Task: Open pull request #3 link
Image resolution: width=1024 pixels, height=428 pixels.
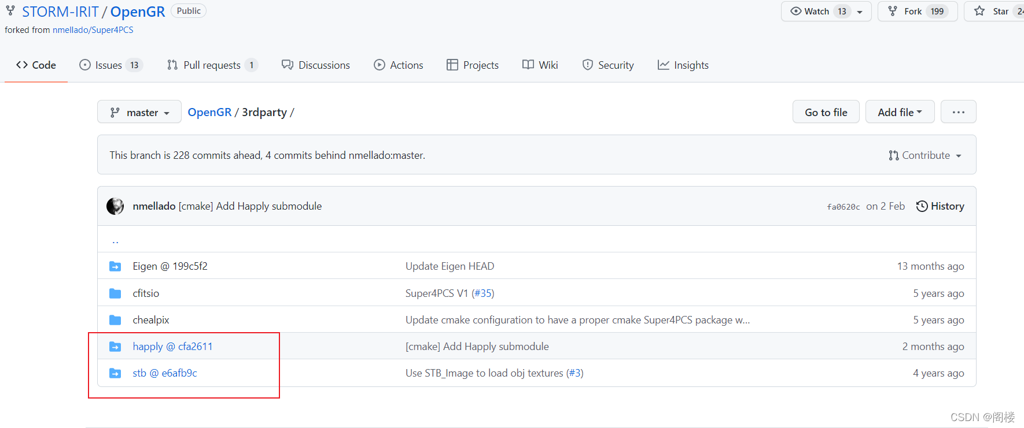Action: [574, 373]
